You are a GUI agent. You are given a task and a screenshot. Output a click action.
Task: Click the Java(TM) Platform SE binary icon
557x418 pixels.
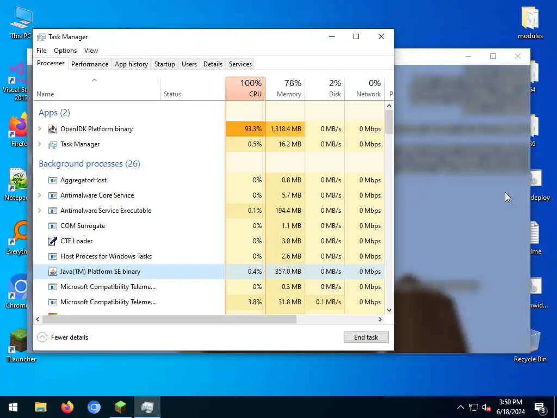53,272
